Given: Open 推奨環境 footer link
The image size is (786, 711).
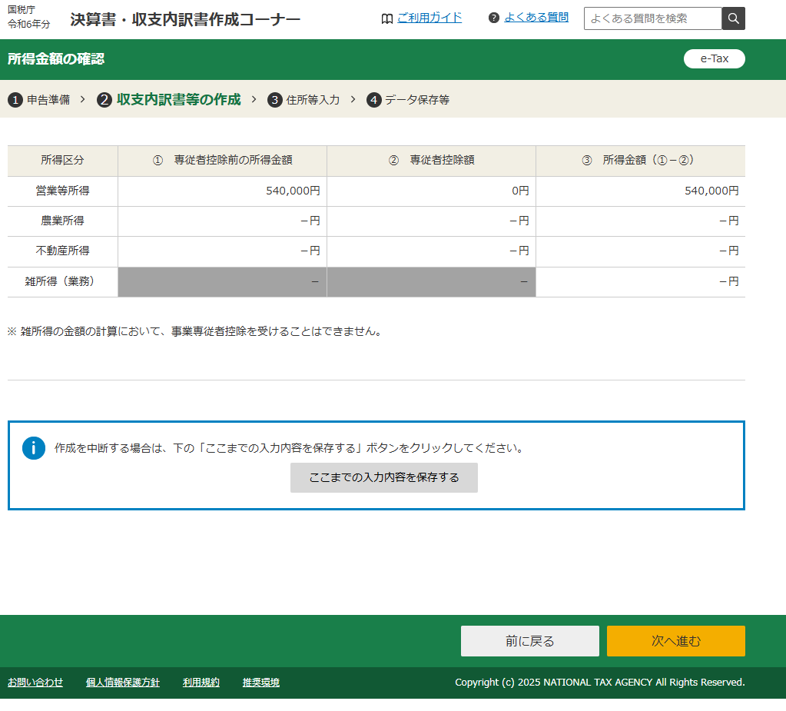Looking at the screenshot, I should pyautogui.click(x=261, y=683).
